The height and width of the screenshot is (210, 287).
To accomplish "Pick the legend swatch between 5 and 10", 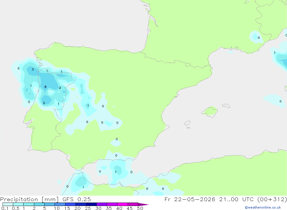I will point(49,204).
